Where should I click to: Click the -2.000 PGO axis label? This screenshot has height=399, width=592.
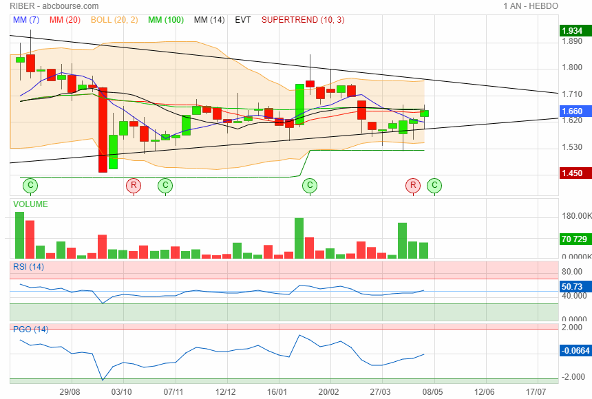(x=572, y=377)
